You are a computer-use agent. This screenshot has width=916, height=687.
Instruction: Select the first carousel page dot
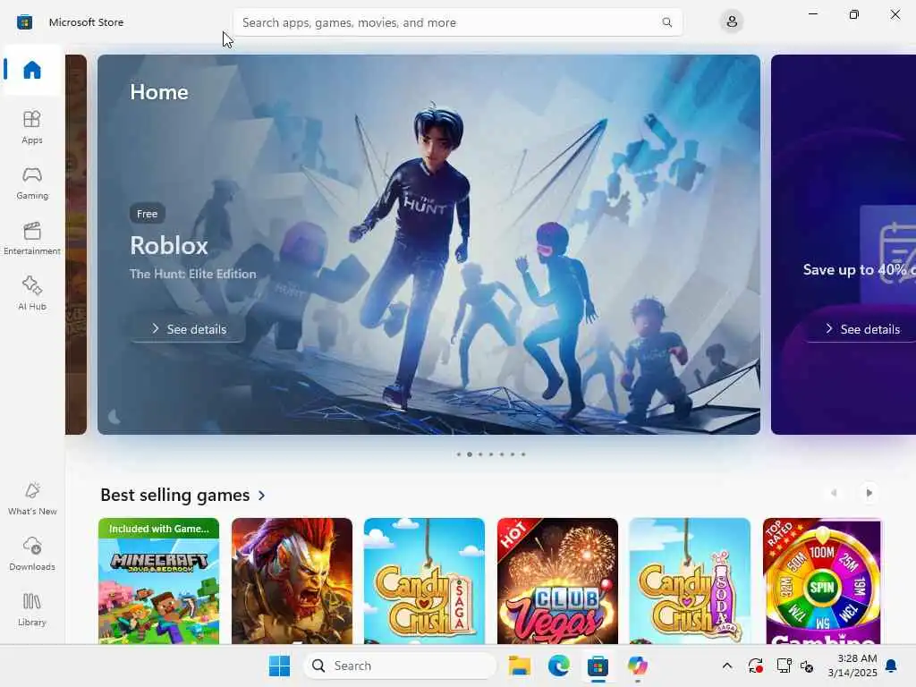pyautogui.click(x=459, y=454)
